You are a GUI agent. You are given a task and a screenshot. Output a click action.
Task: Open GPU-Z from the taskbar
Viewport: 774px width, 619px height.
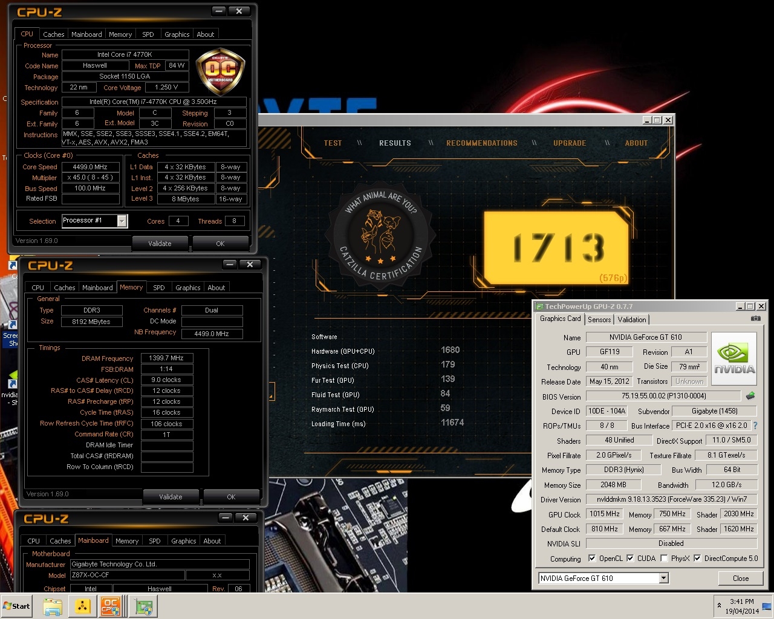(x=144, y=606)
